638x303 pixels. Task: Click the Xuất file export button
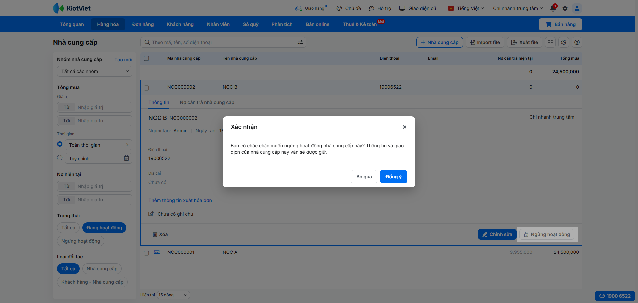click(525, 42)
